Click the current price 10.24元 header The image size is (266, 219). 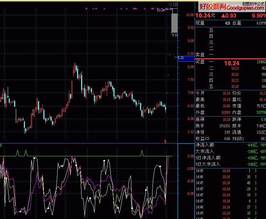tap(205, 15)
